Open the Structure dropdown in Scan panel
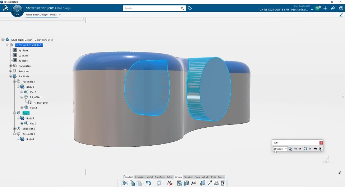345x187 pixels. (280, 149)
